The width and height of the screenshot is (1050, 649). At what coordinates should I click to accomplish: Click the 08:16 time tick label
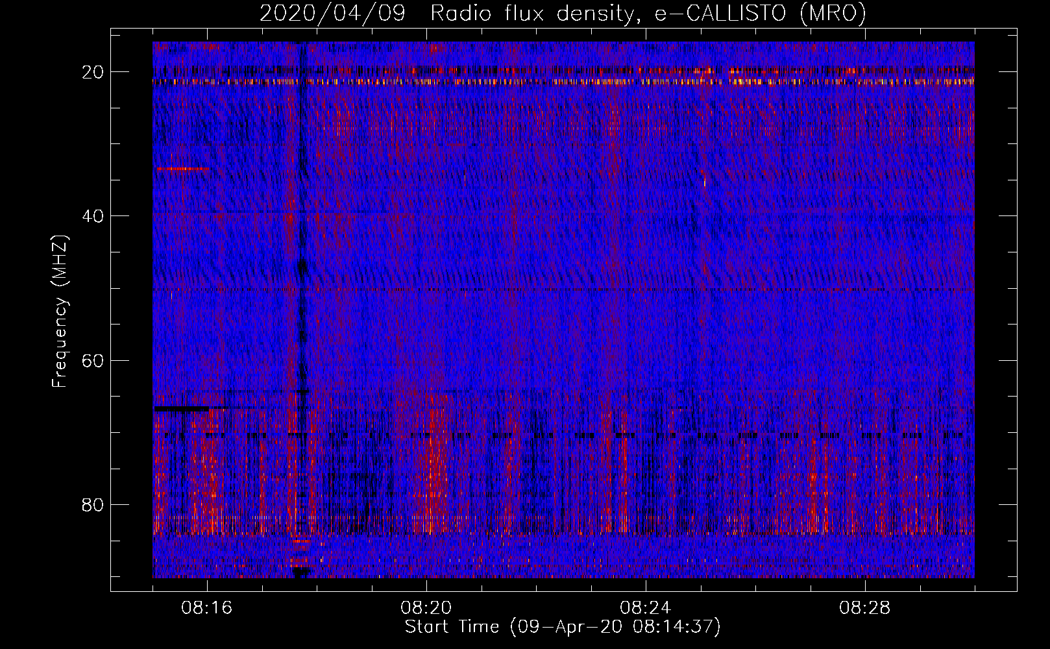pyautogui.click(x=207, y=608)
